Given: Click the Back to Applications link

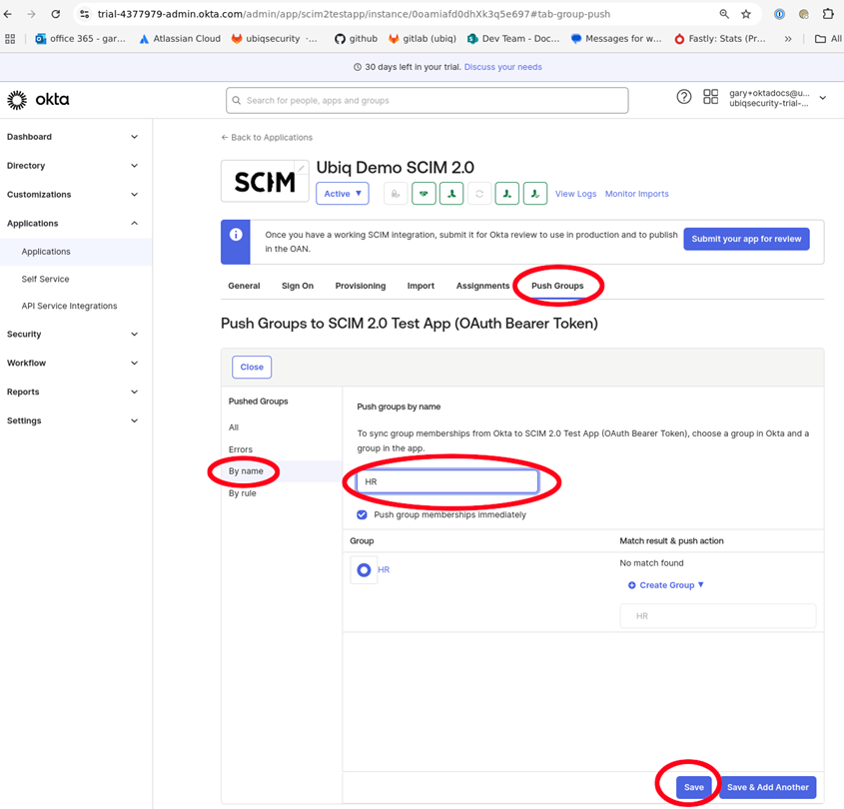Looking at the screenshot, I should pos(267,137).
